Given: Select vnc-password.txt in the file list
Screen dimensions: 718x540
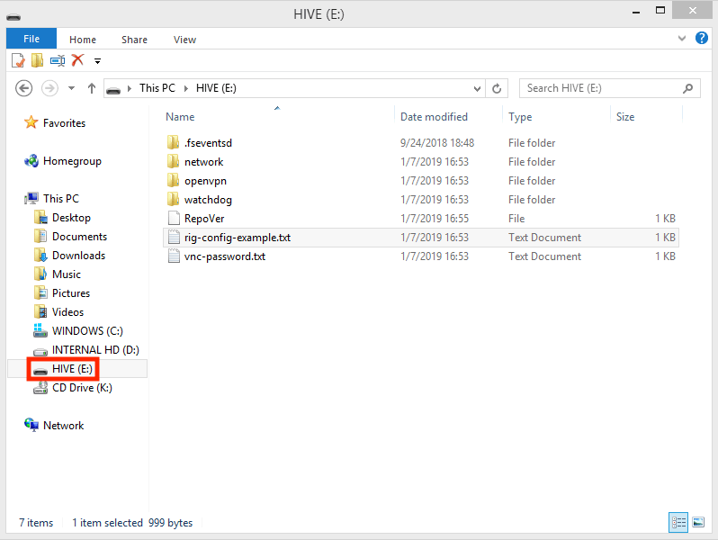Looking at the screenshot, I should pos(224,256).
